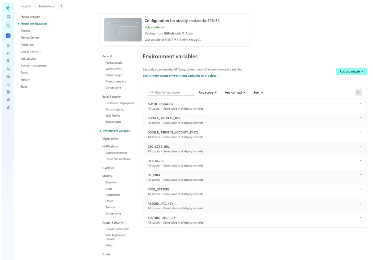Open the project switcher next to lain-lab.com
The width and height of the screenshot is (373, 260).
click(61, 6)
